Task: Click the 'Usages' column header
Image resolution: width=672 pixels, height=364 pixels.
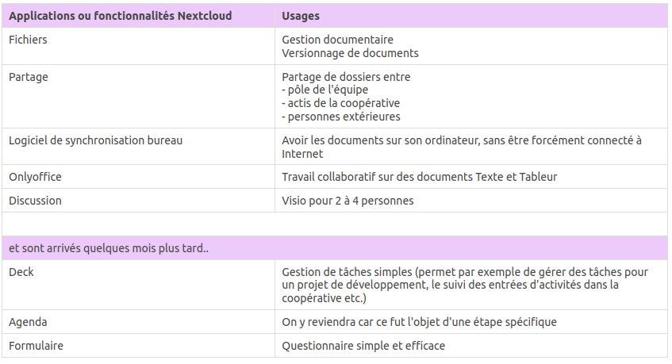Action: (x=301, y=16)
